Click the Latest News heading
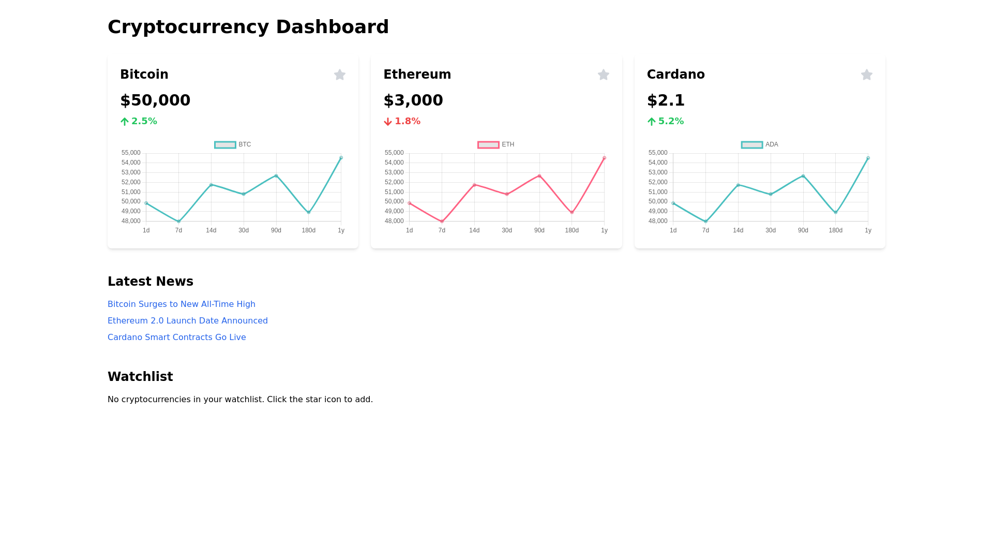 coord(151,282)
